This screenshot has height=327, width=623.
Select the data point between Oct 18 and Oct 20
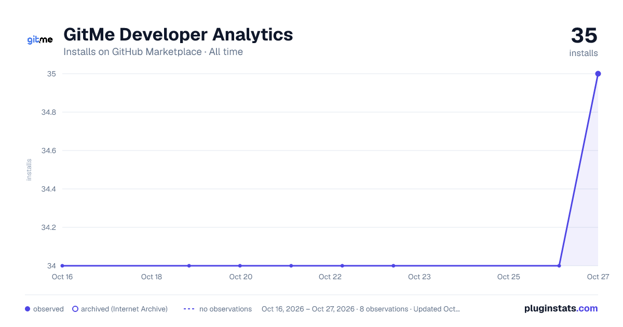189,266
